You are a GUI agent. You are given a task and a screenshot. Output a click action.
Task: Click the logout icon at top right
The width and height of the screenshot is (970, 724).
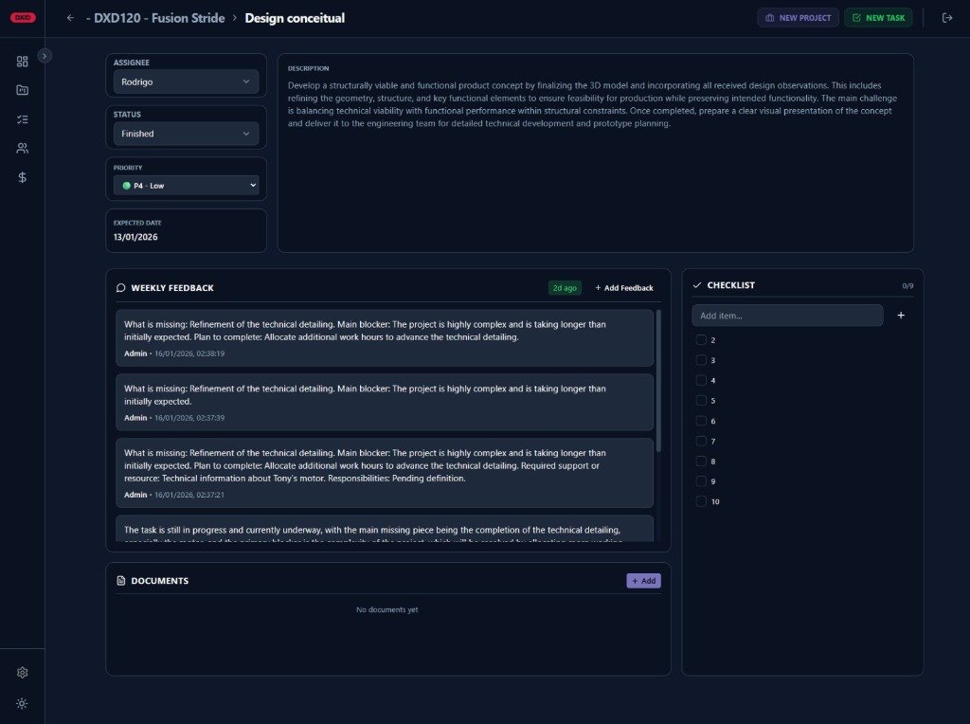coord(947,18)
